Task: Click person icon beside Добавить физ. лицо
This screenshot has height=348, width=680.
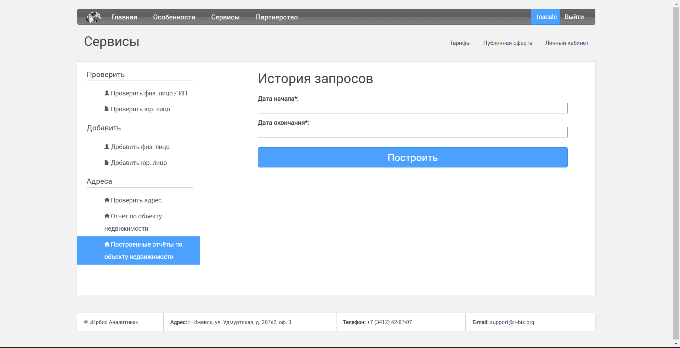Action: (107, 147)
